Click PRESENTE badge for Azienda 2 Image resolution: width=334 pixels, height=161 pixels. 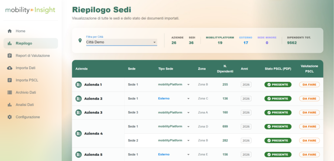click(x=278, y=99)
